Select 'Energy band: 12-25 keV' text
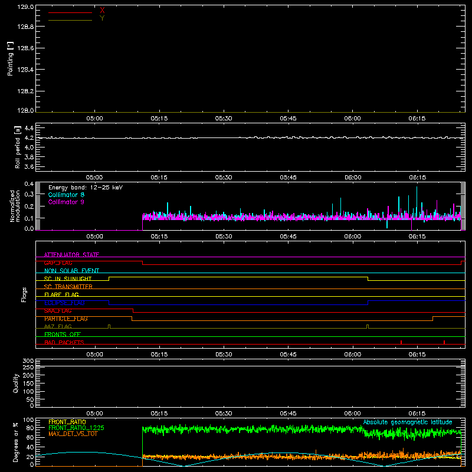The width and height of the screenshot is (472, 472). click(86, 188)
